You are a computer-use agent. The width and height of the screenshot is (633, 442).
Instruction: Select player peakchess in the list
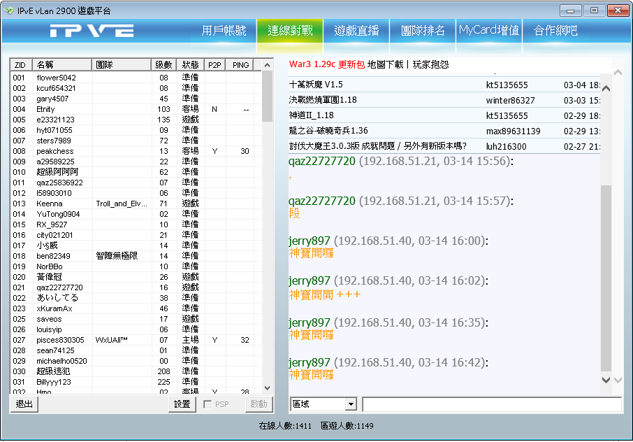tap(55, 151)
